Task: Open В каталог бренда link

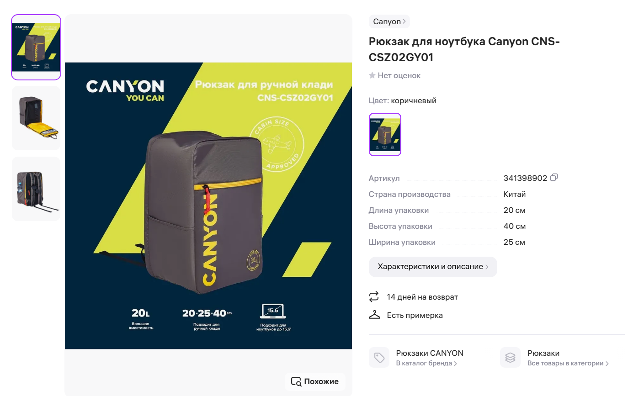Action: pos(426,364)
